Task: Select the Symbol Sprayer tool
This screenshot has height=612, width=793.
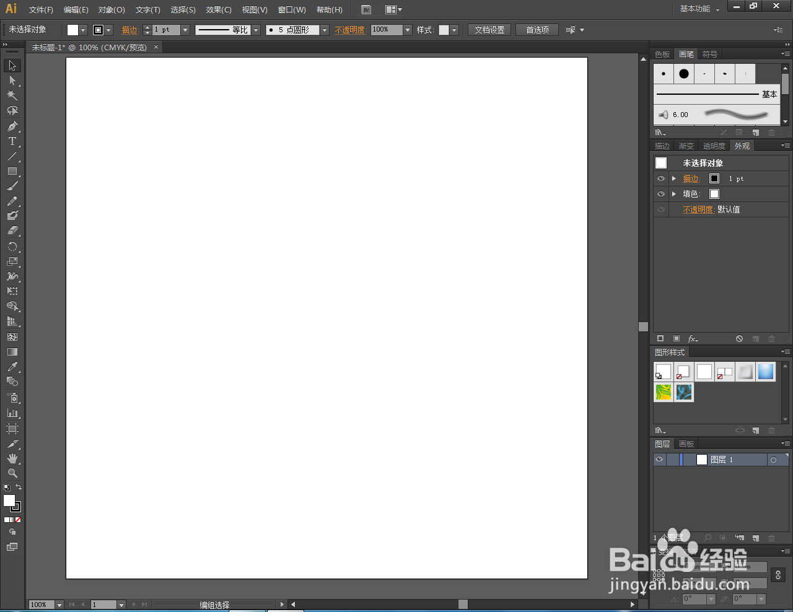Action: click(12, 398)
